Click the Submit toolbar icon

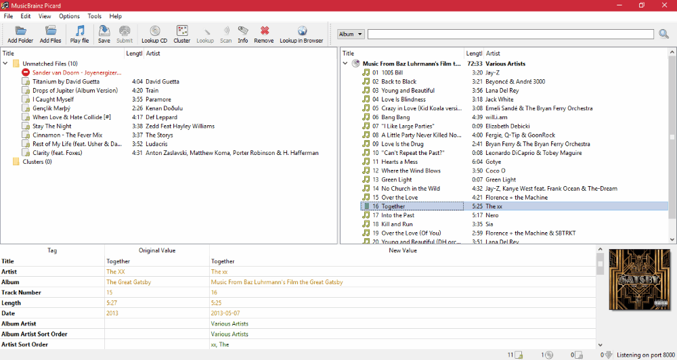(125, 30)
